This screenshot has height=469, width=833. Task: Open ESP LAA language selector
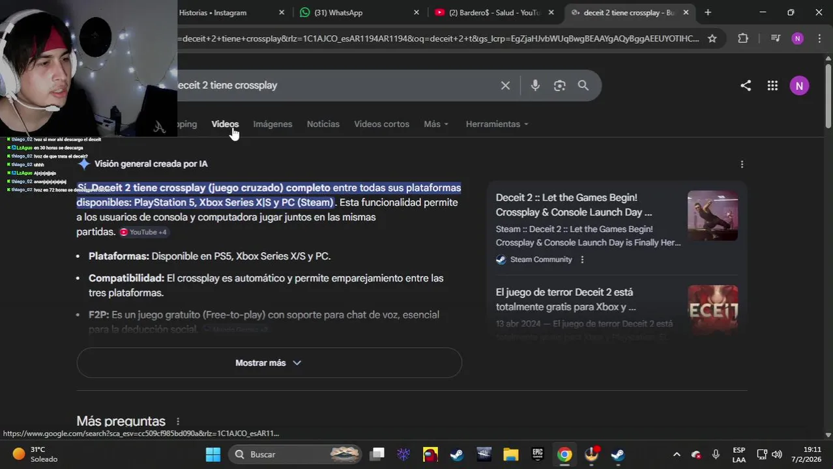pos(738,455)
